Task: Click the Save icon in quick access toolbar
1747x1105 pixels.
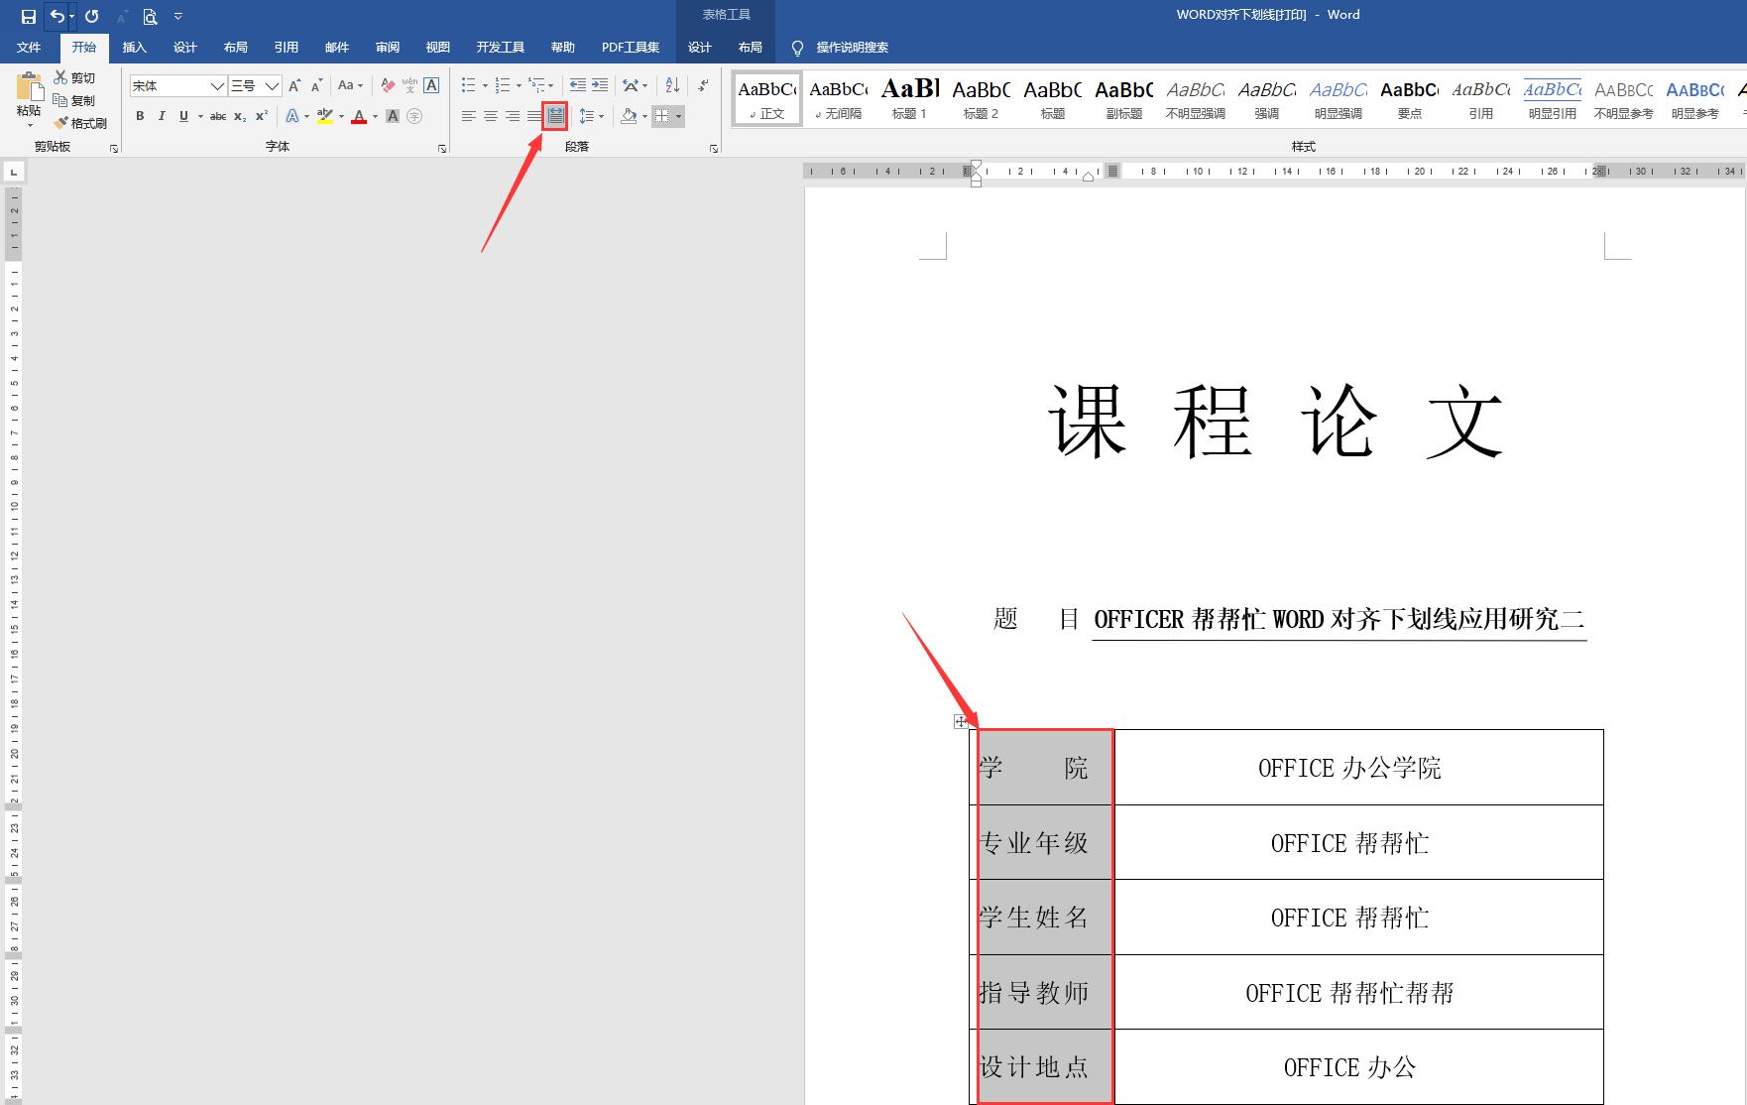Action: (29, 16)
